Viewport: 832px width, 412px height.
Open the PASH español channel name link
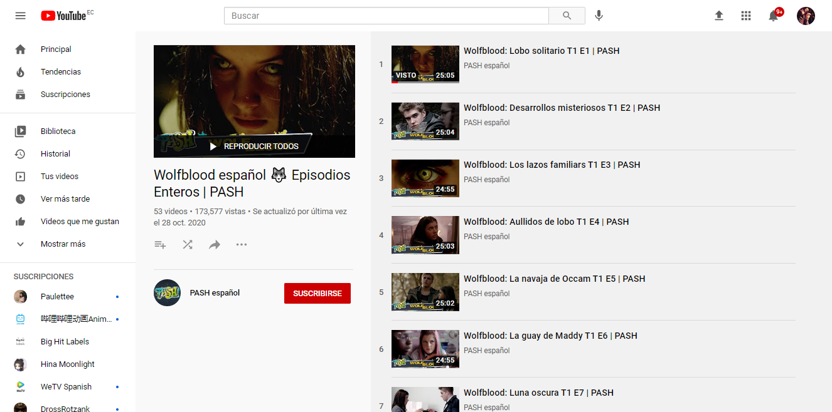(x=215, y=293)
